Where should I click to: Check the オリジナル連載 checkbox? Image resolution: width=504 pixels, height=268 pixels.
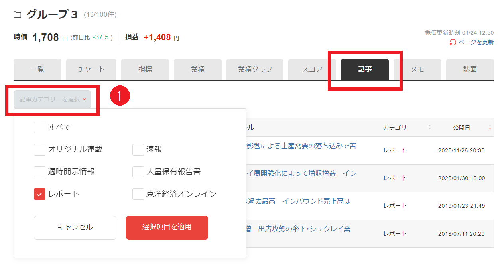pos(39,150)
